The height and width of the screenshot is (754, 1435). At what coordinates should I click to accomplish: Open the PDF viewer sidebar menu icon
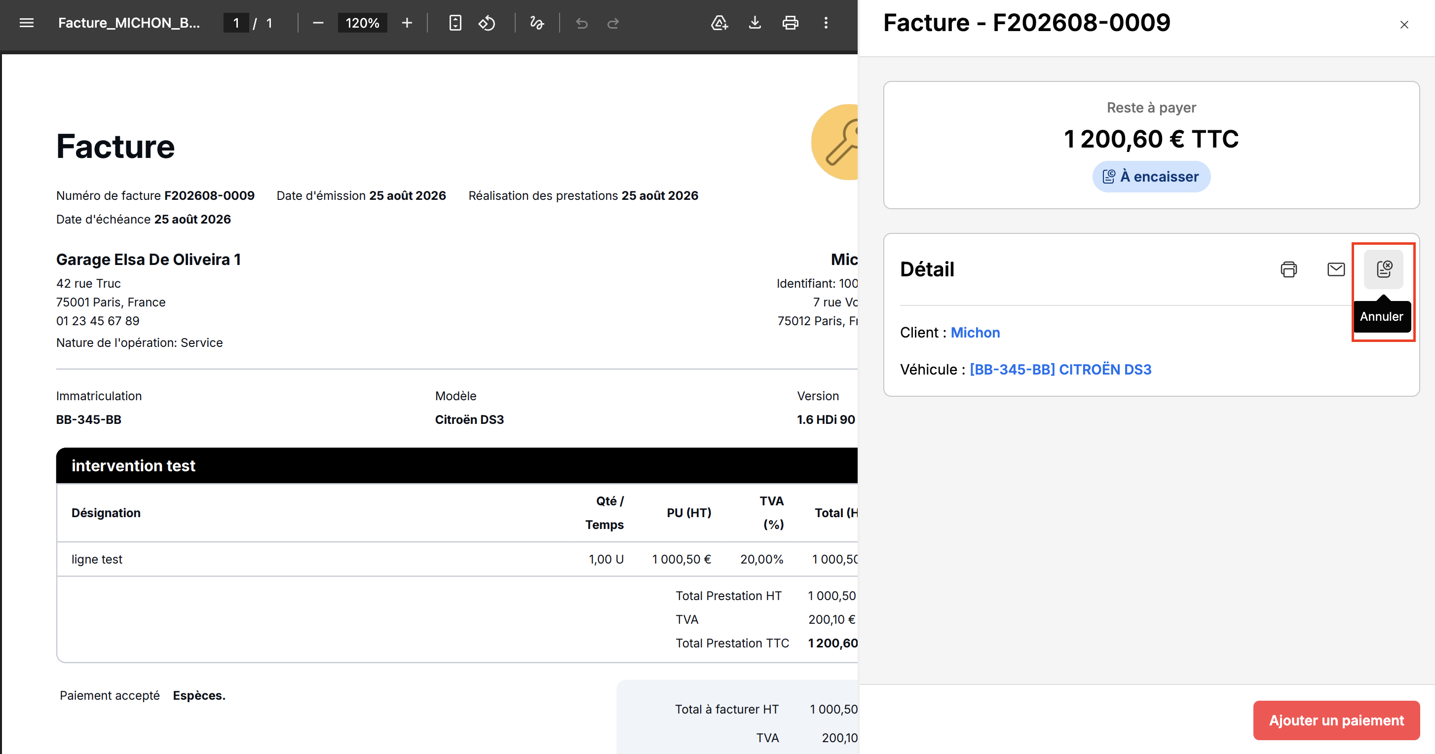(x=26, y=23)
